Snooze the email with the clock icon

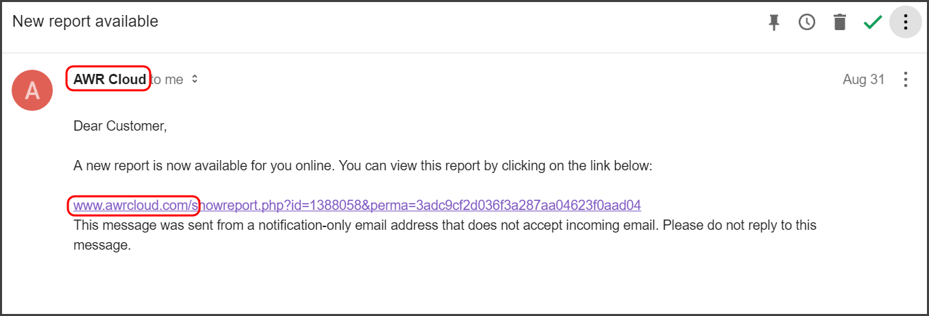pyautogui.click(x=807, y=23)
